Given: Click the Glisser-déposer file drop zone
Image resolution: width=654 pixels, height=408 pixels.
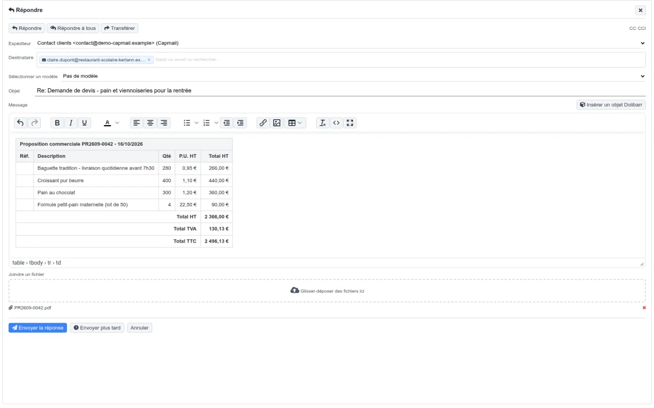Looking at the screenshot, I should pos(327,290).
